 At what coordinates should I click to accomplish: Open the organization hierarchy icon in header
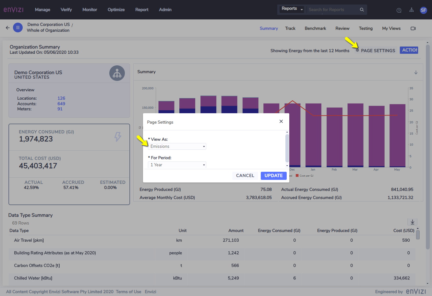coord(412,10)
